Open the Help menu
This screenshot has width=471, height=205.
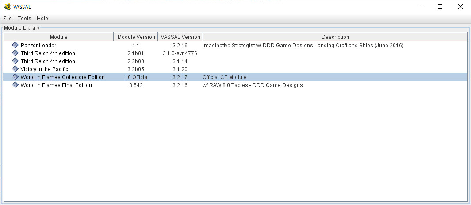pyautogui.click(x=42, y=18)
